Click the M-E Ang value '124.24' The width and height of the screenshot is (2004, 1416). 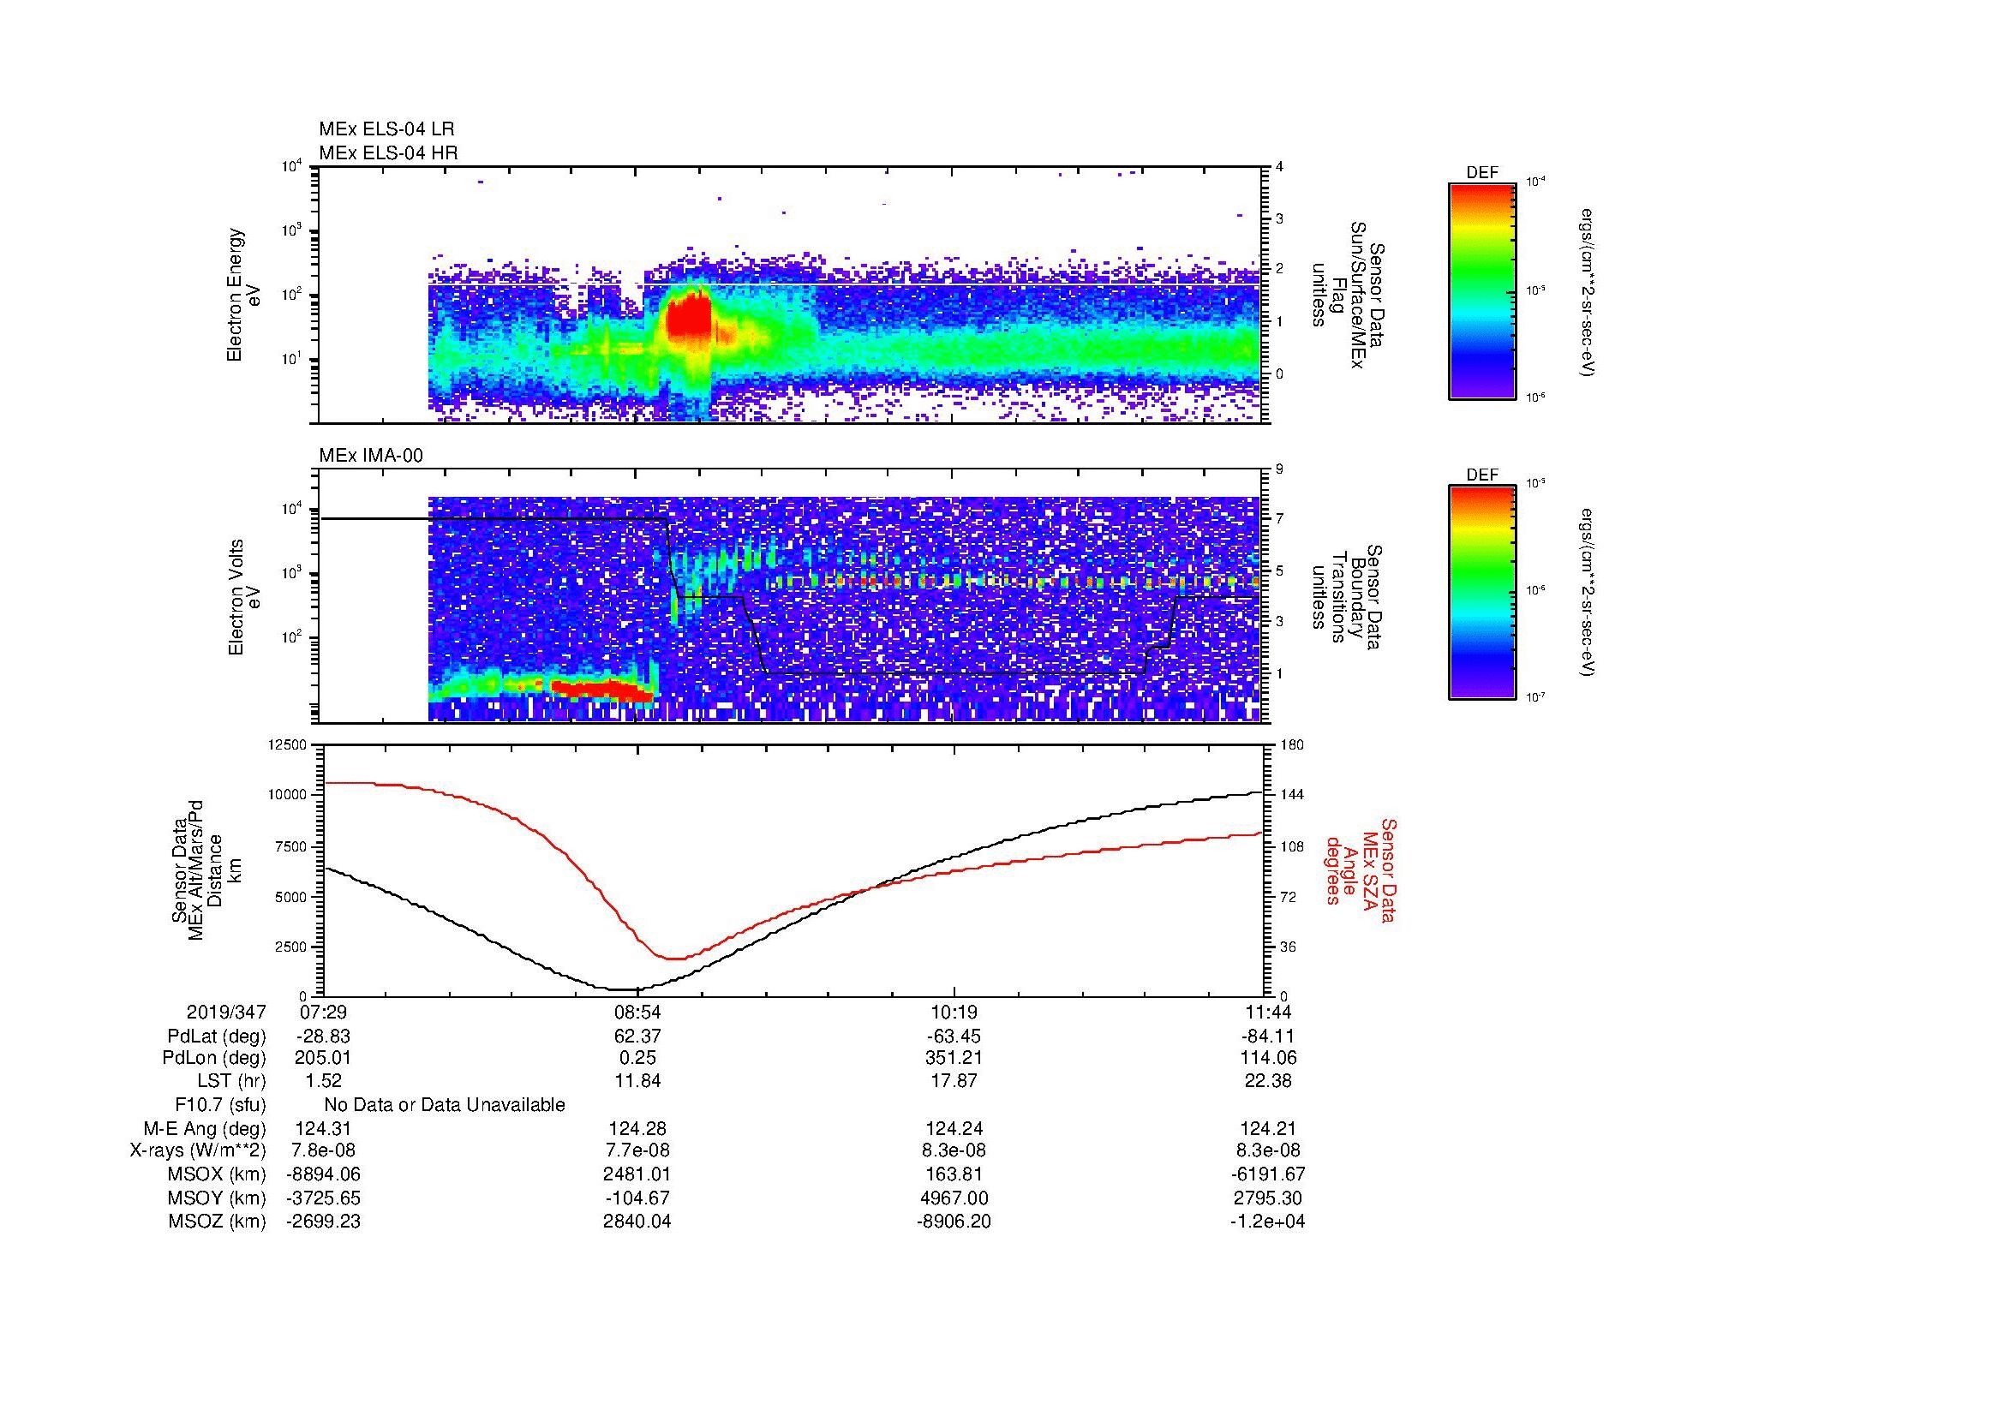coord(954,1129)
